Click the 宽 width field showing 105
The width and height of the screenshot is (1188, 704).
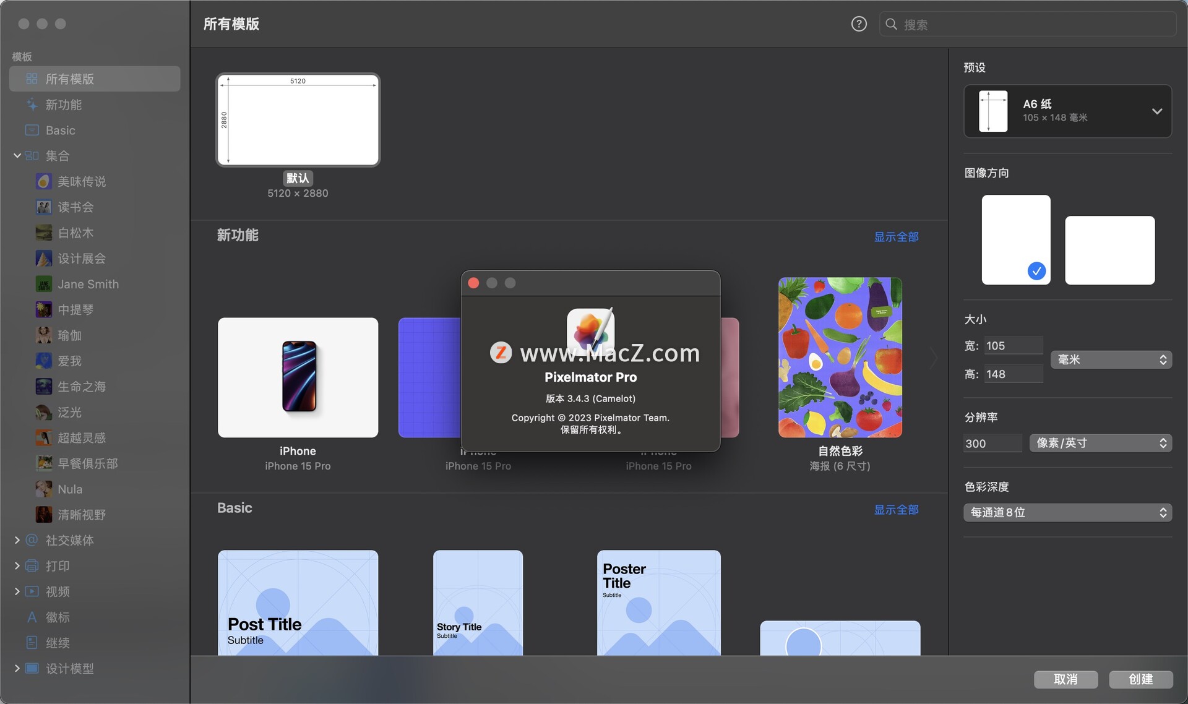pyautogui.click(x=1012, y=346)
